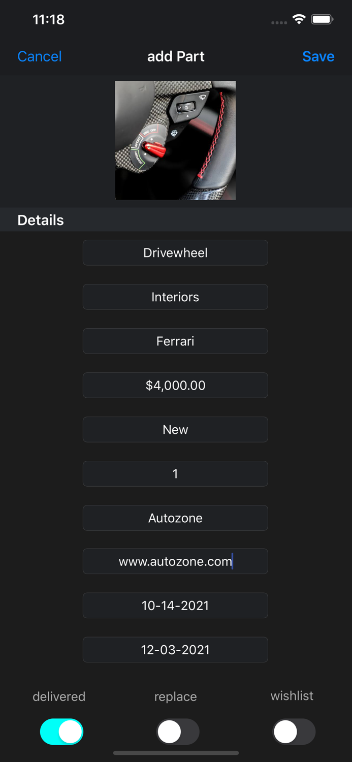This screenshot has width=352, height=762.
Task: Open the 12-03-2021 date field
Action: pos(175,650)
